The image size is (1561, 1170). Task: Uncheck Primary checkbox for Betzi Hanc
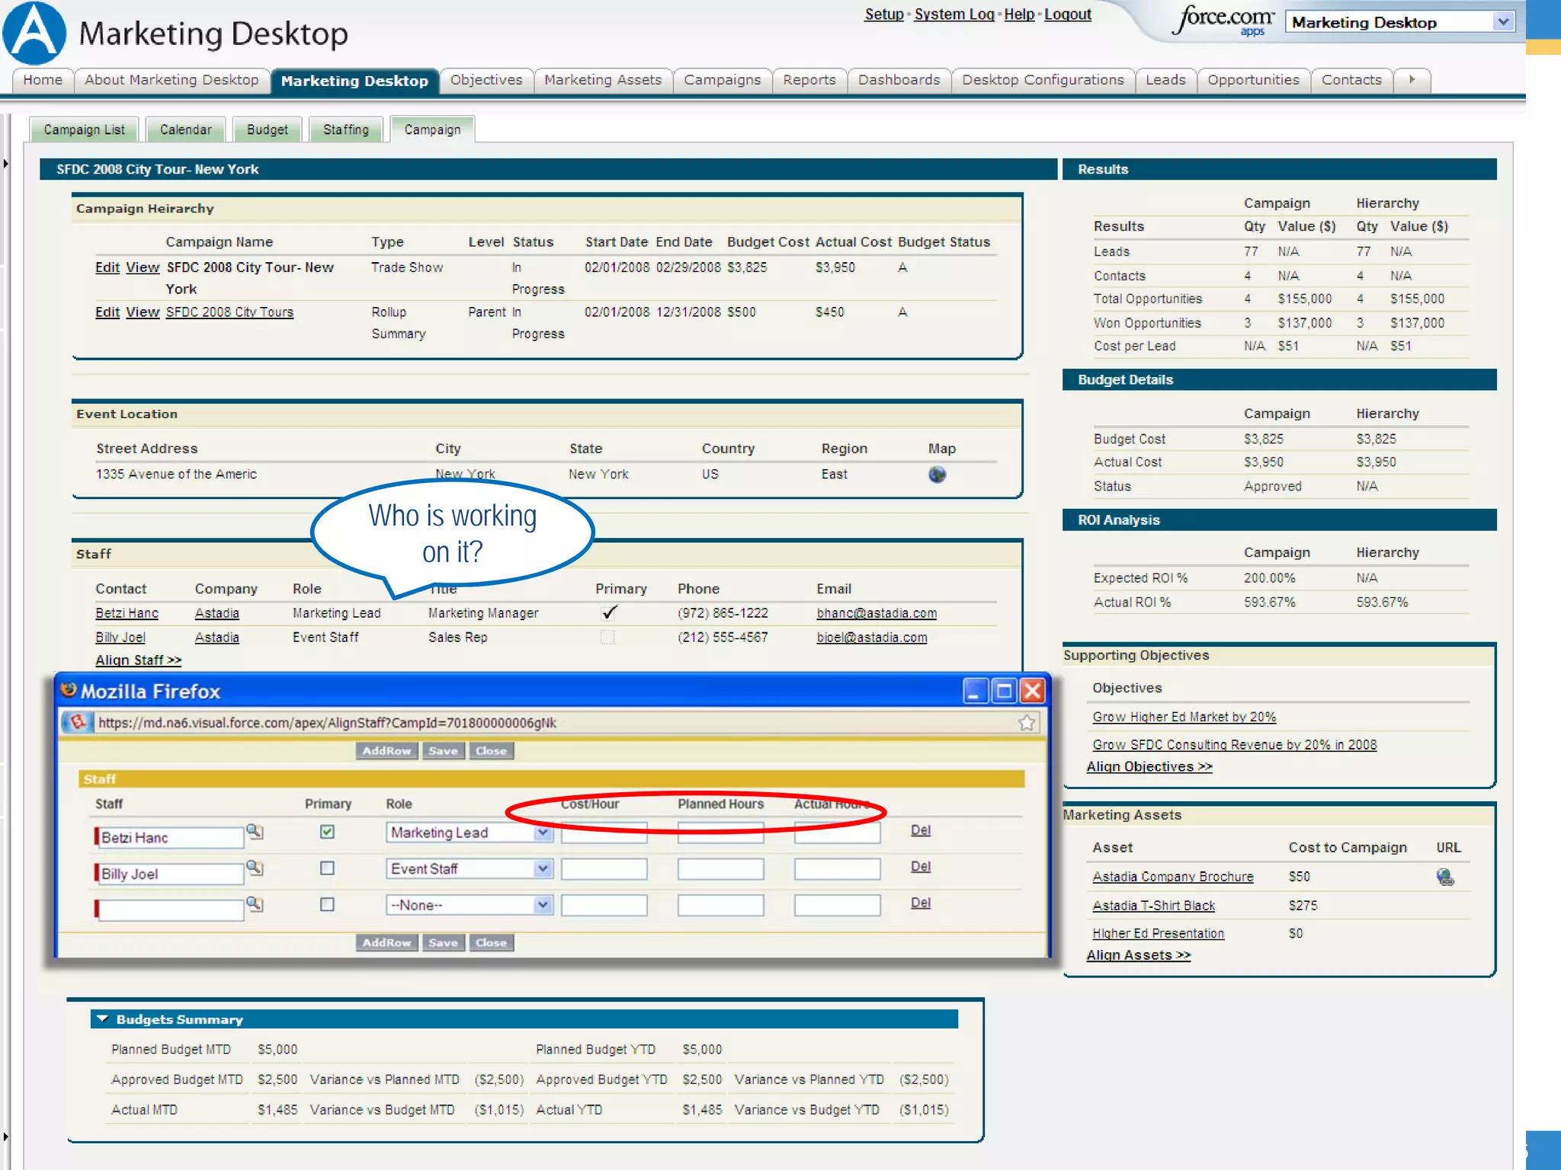click(327, 832)
